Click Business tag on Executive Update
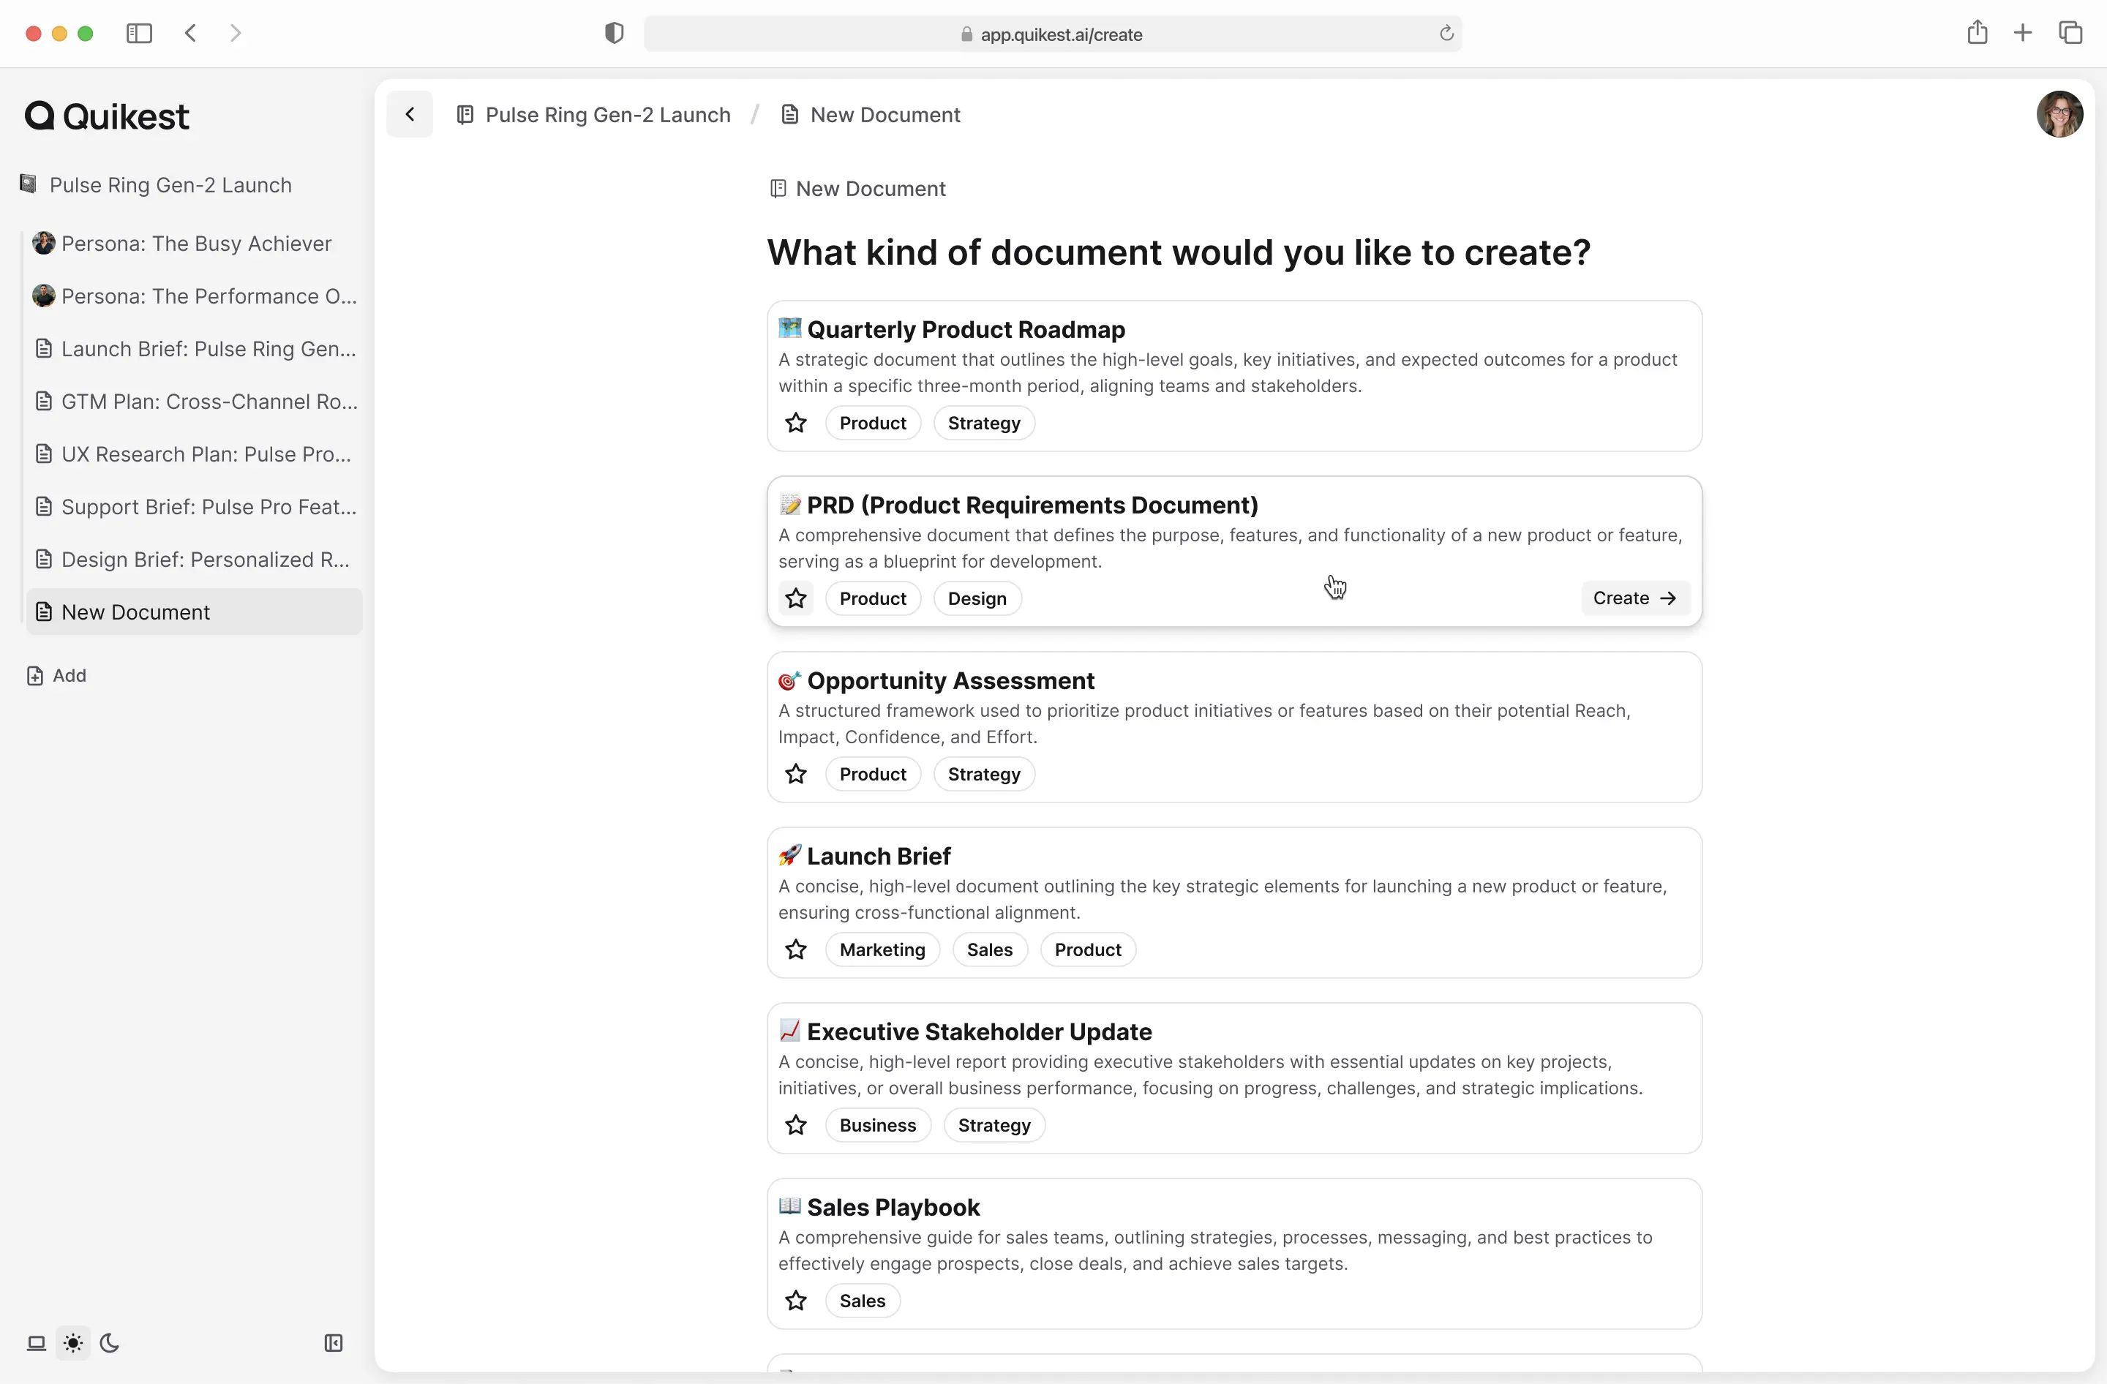The width and height of the screenshot is (2107, 1384). [x=877, y=1126]
